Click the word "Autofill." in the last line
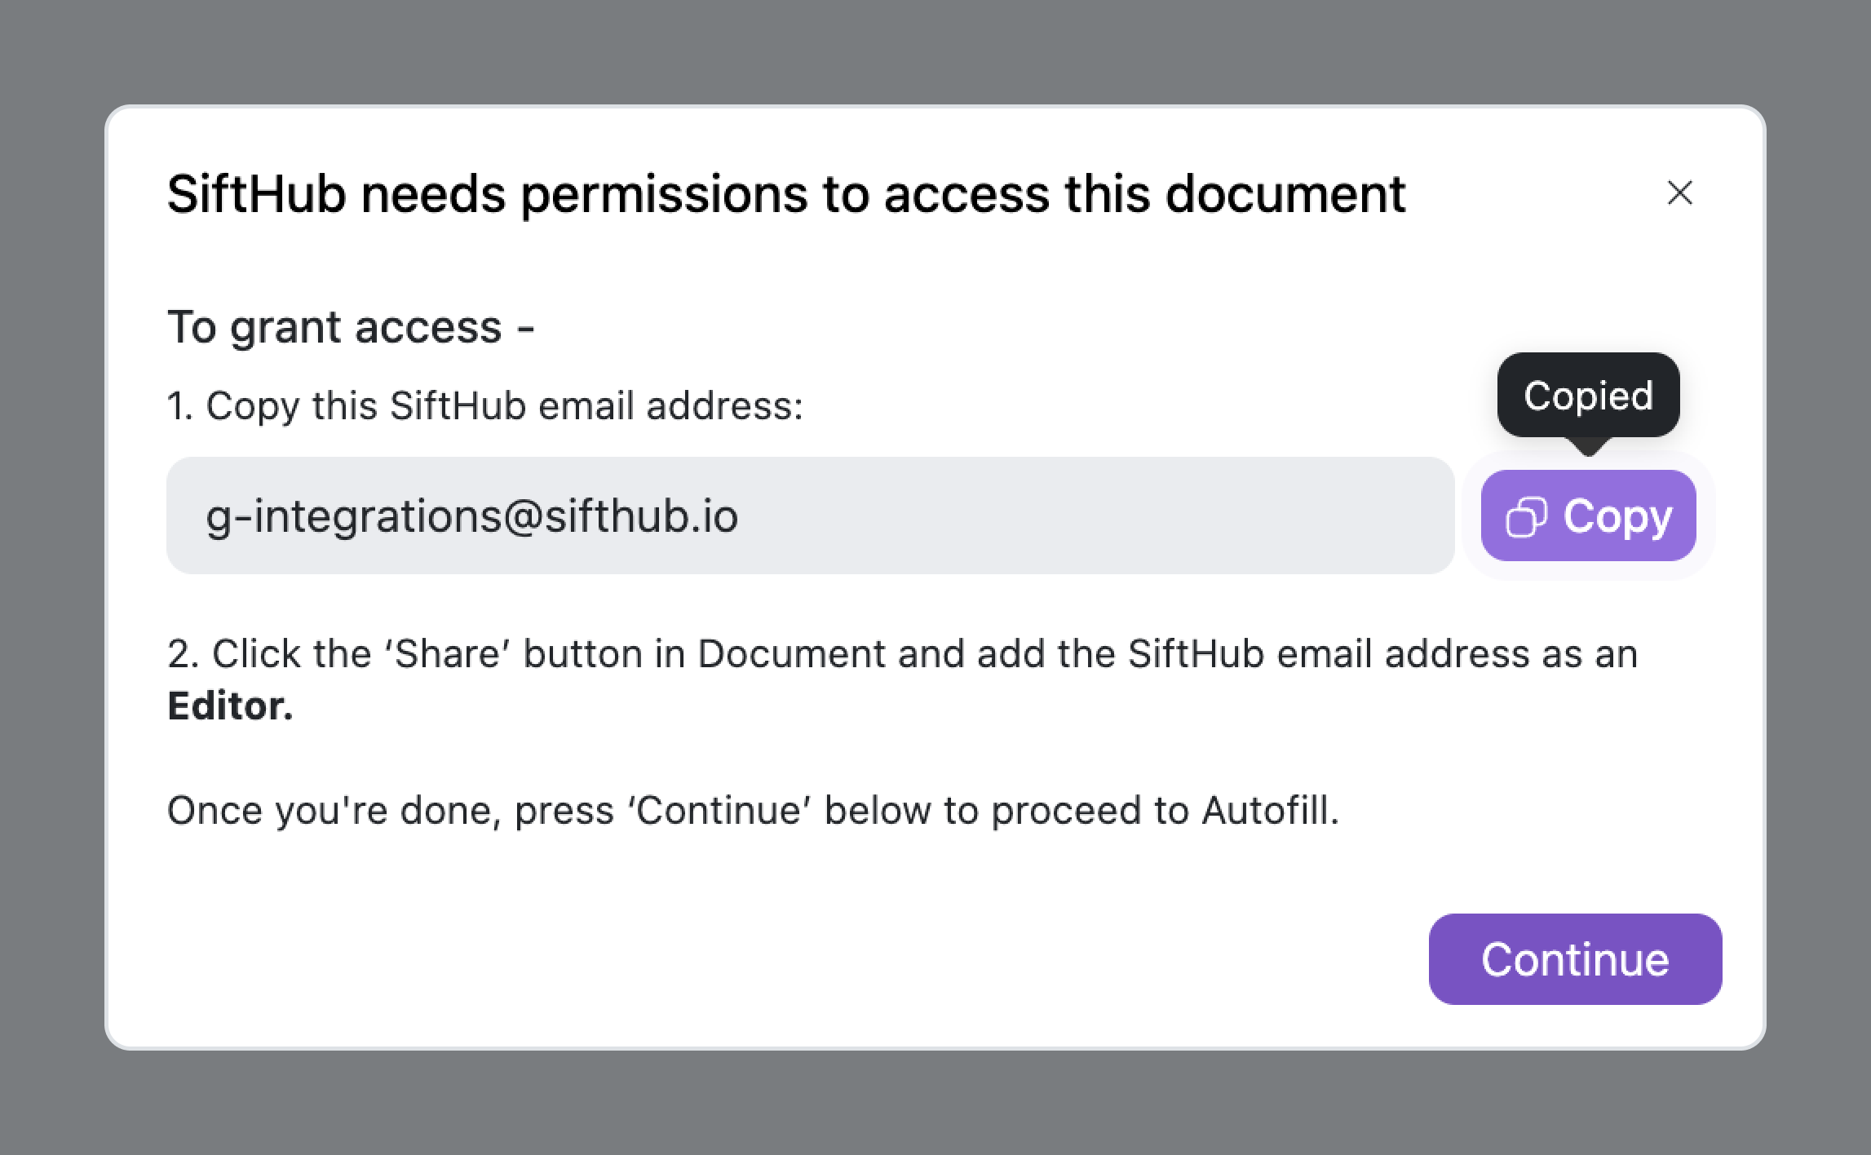This screenshot has height=1155, width=1871. tap(1269, 810)
